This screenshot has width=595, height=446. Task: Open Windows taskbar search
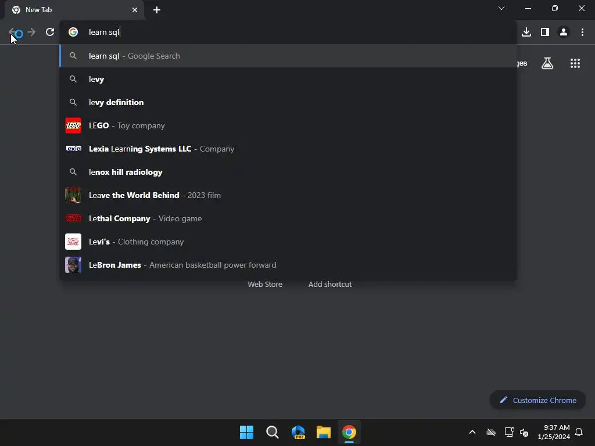pos(272,432)
